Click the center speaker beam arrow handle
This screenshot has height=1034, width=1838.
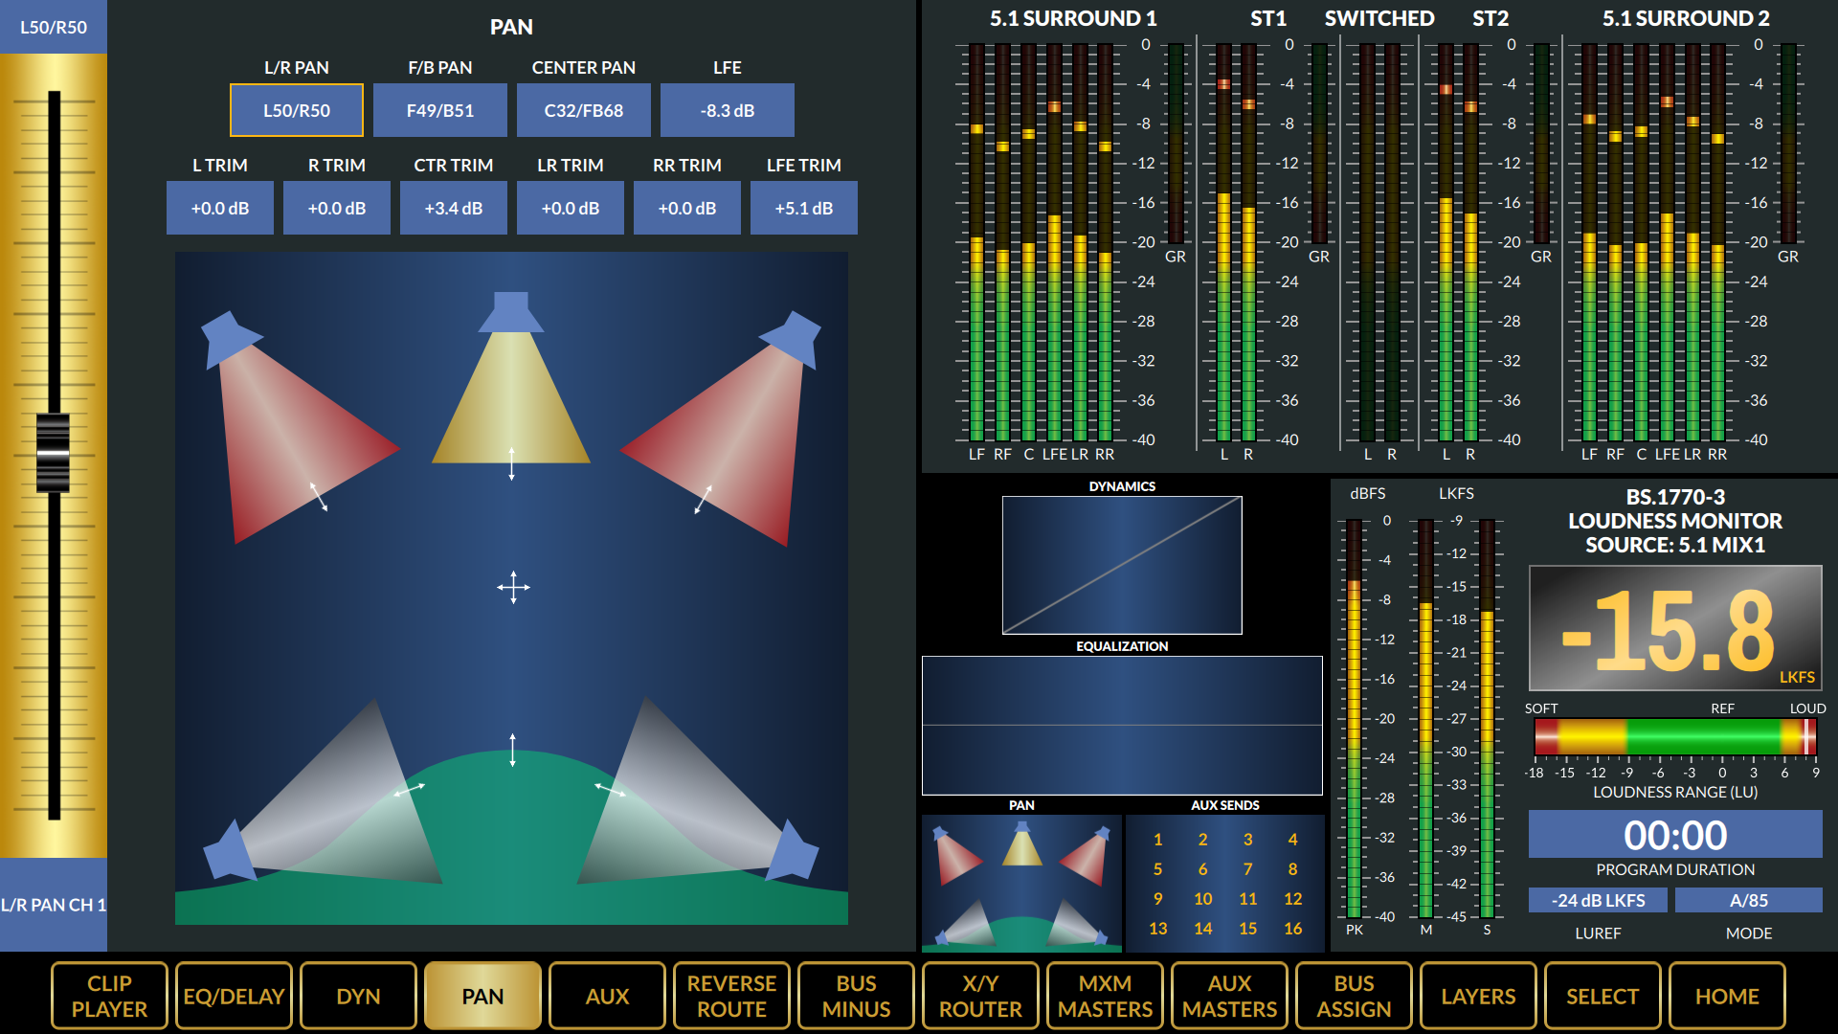coord(511,463)
